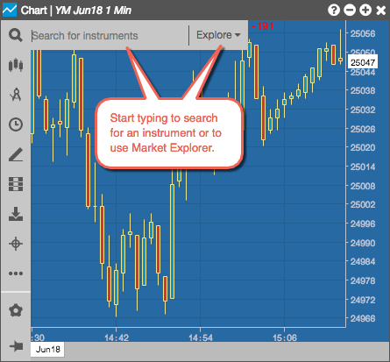390x362 pixels.
Task: Click the 14:42 time axis label
Action: point(117,338)
